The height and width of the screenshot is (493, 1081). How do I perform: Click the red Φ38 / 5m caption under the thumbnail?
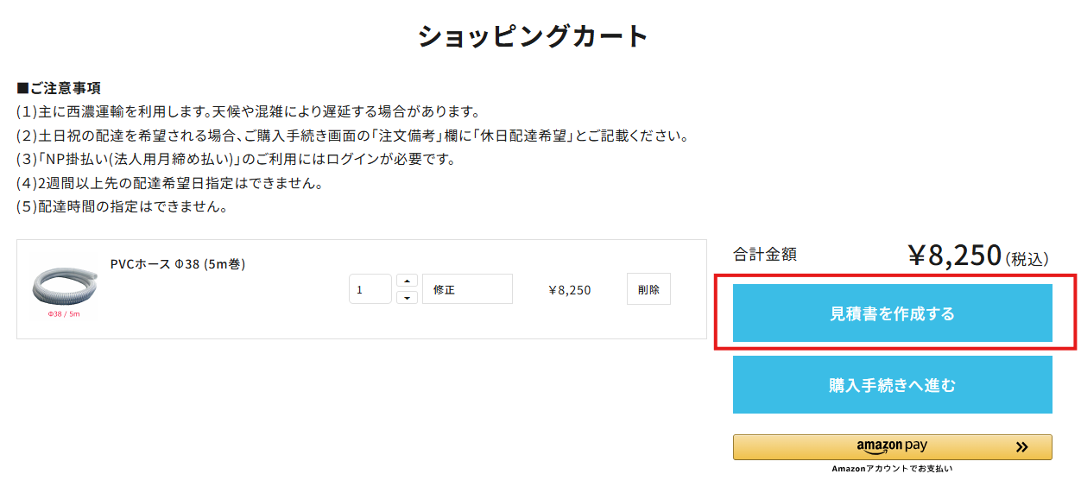click(64, 314)
